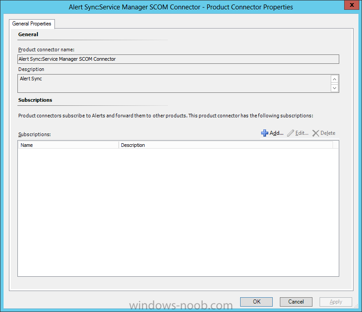Screen dimensions: 362x312
Task: Click the Apply button
Action: [x=336, y=302]
